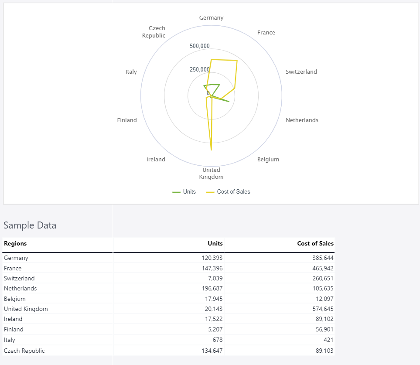Click the 500,000 gridline value label
The image size is (420, 365).
coord(199,46)
